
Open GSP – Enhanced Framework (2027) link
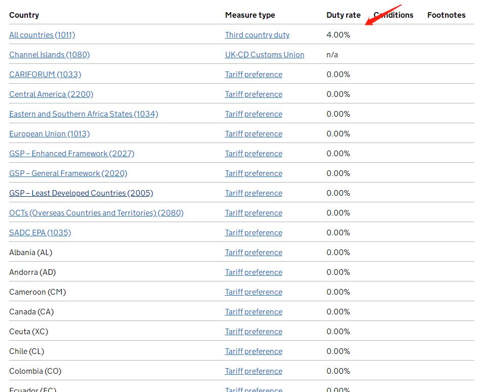point(72,154)
